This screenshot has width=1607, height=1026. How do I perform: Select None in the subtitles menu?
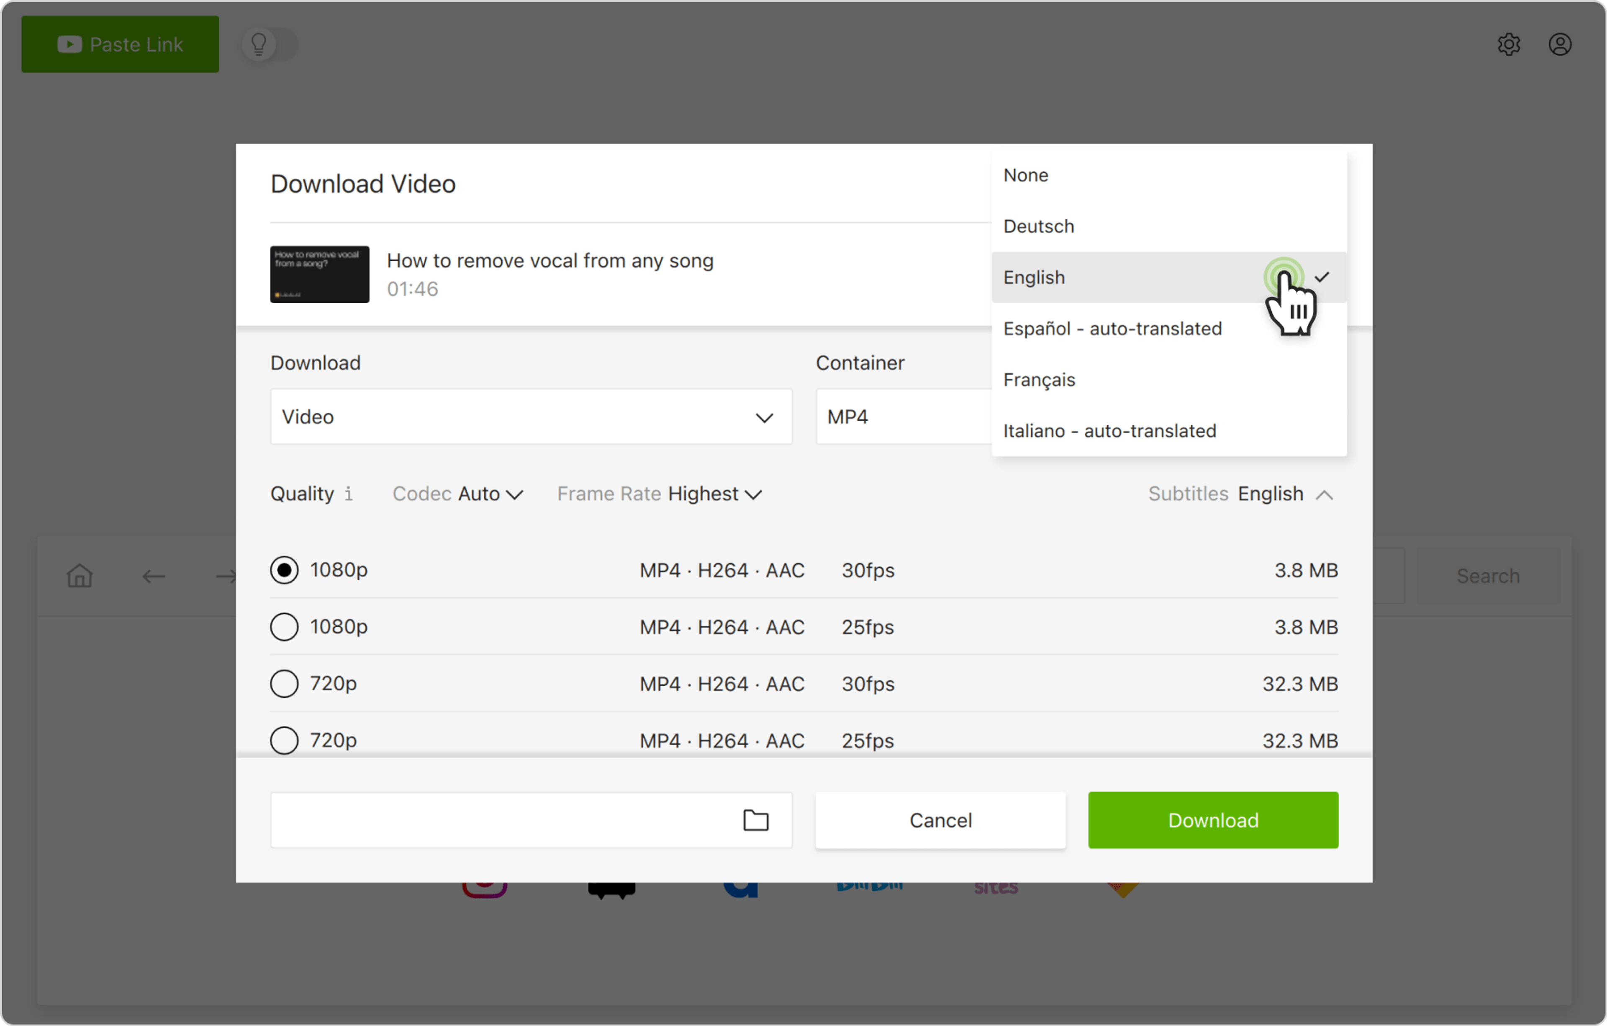(x=1026, y=175)
